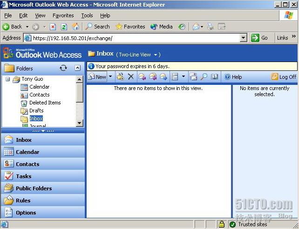Click the Home icon
The image size is (299, 229).
click(75, 27)
